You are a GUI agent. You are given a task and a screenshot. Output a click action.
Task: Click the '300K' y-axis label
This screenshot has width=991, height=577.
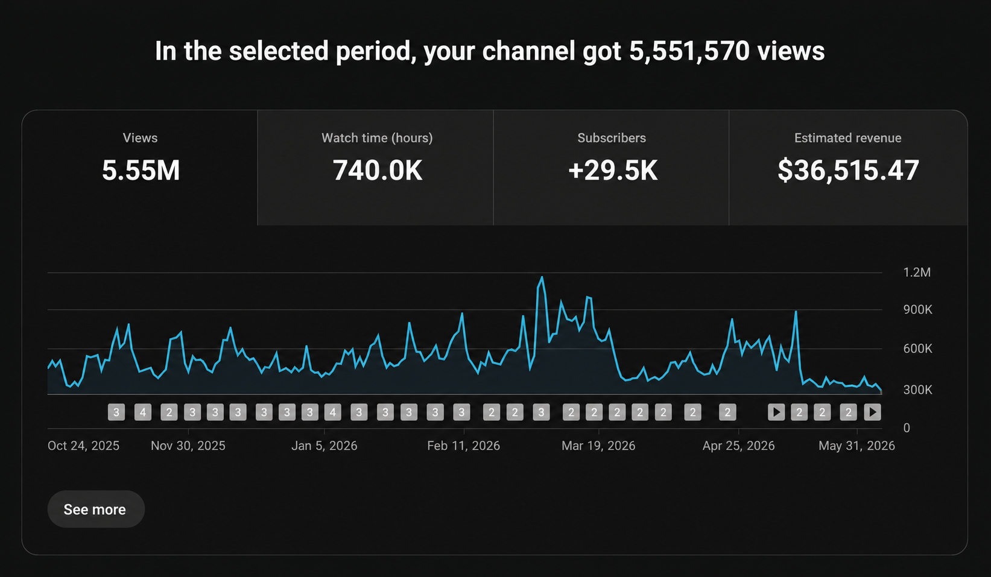(x=917, y=390)
